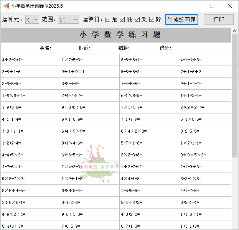239x230 pixels.
Task: Toggle the 减 operator checkbox
Action: click(122, 20)
